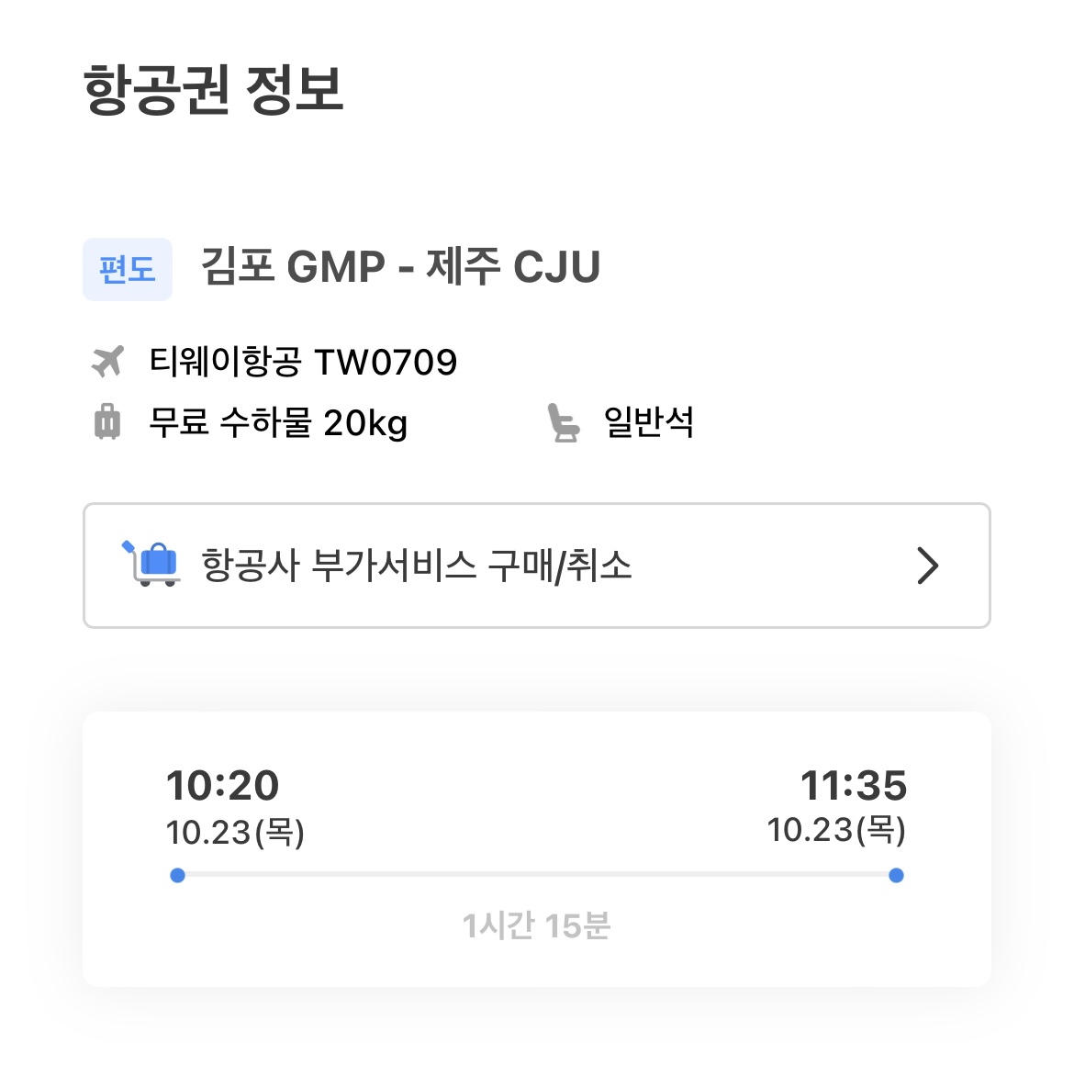Viewport: 1074px width, 1065px height.
Task: Click the 무료 수하물 20kg text
Action: 278,423
